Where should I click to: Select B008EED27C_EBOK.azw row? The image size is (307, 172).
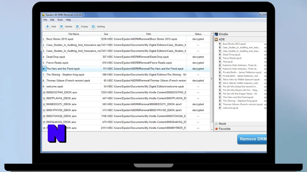pyautogui.click(x=126, y=104)
